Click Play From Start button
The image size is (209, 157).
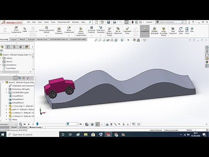click(24, 124)
